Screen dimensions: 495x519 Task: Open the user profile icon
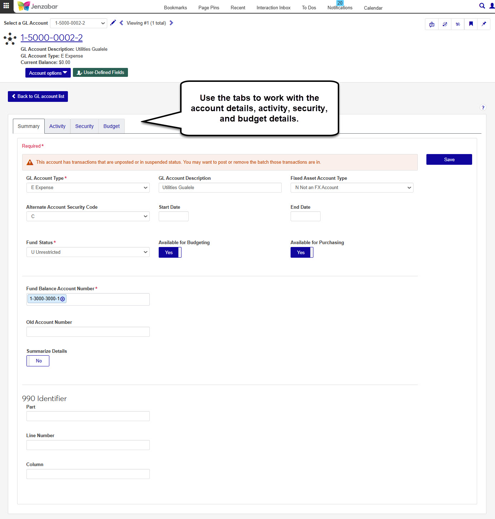[492, 6]
